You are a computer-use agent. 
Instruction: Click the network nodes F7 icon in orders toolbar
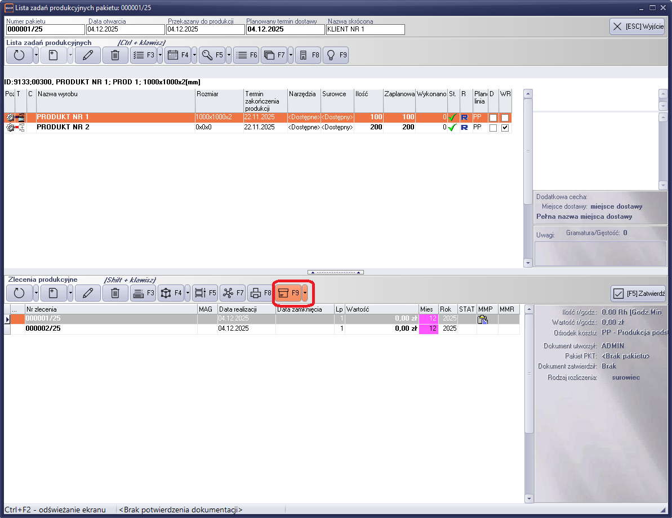coord(232,293)
